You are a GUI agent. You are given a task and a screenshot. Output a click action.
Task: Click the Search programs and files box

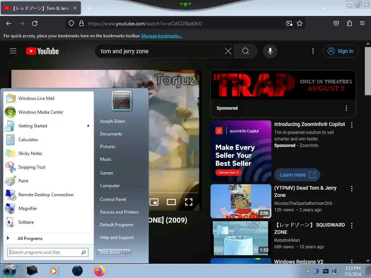pos(48,252)
